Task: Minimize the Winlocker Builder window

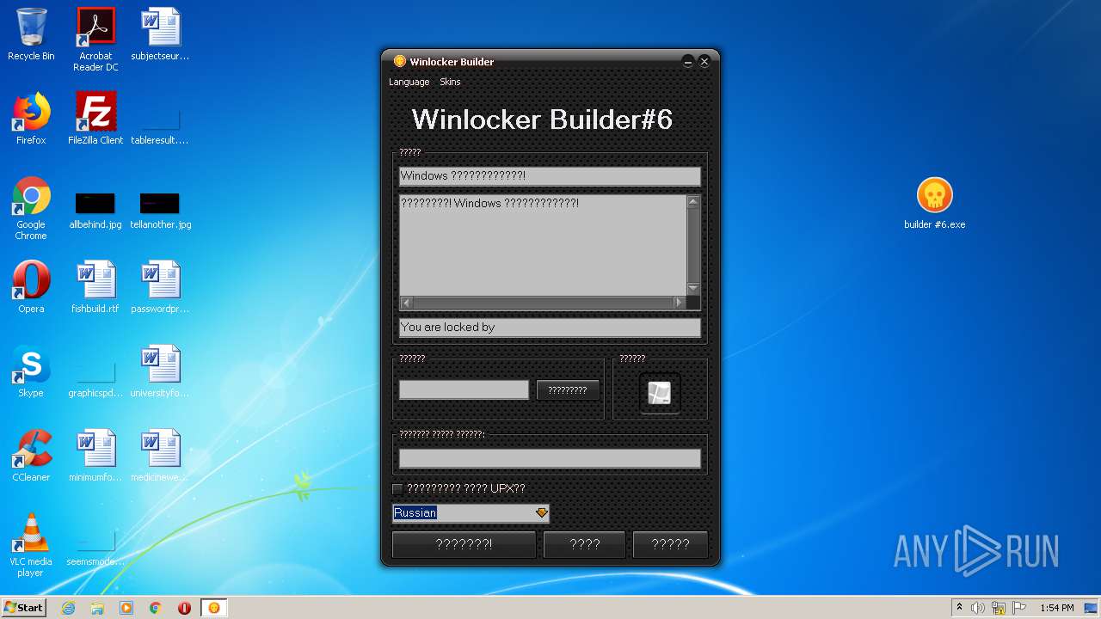Action: [687, 62]
